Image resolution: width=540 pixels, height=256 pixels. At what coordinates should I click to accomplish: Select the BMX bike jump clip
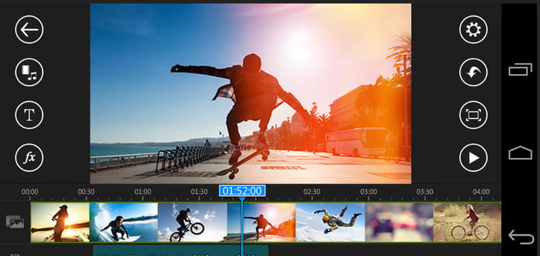pyautogui.click(x=192, y=222)
